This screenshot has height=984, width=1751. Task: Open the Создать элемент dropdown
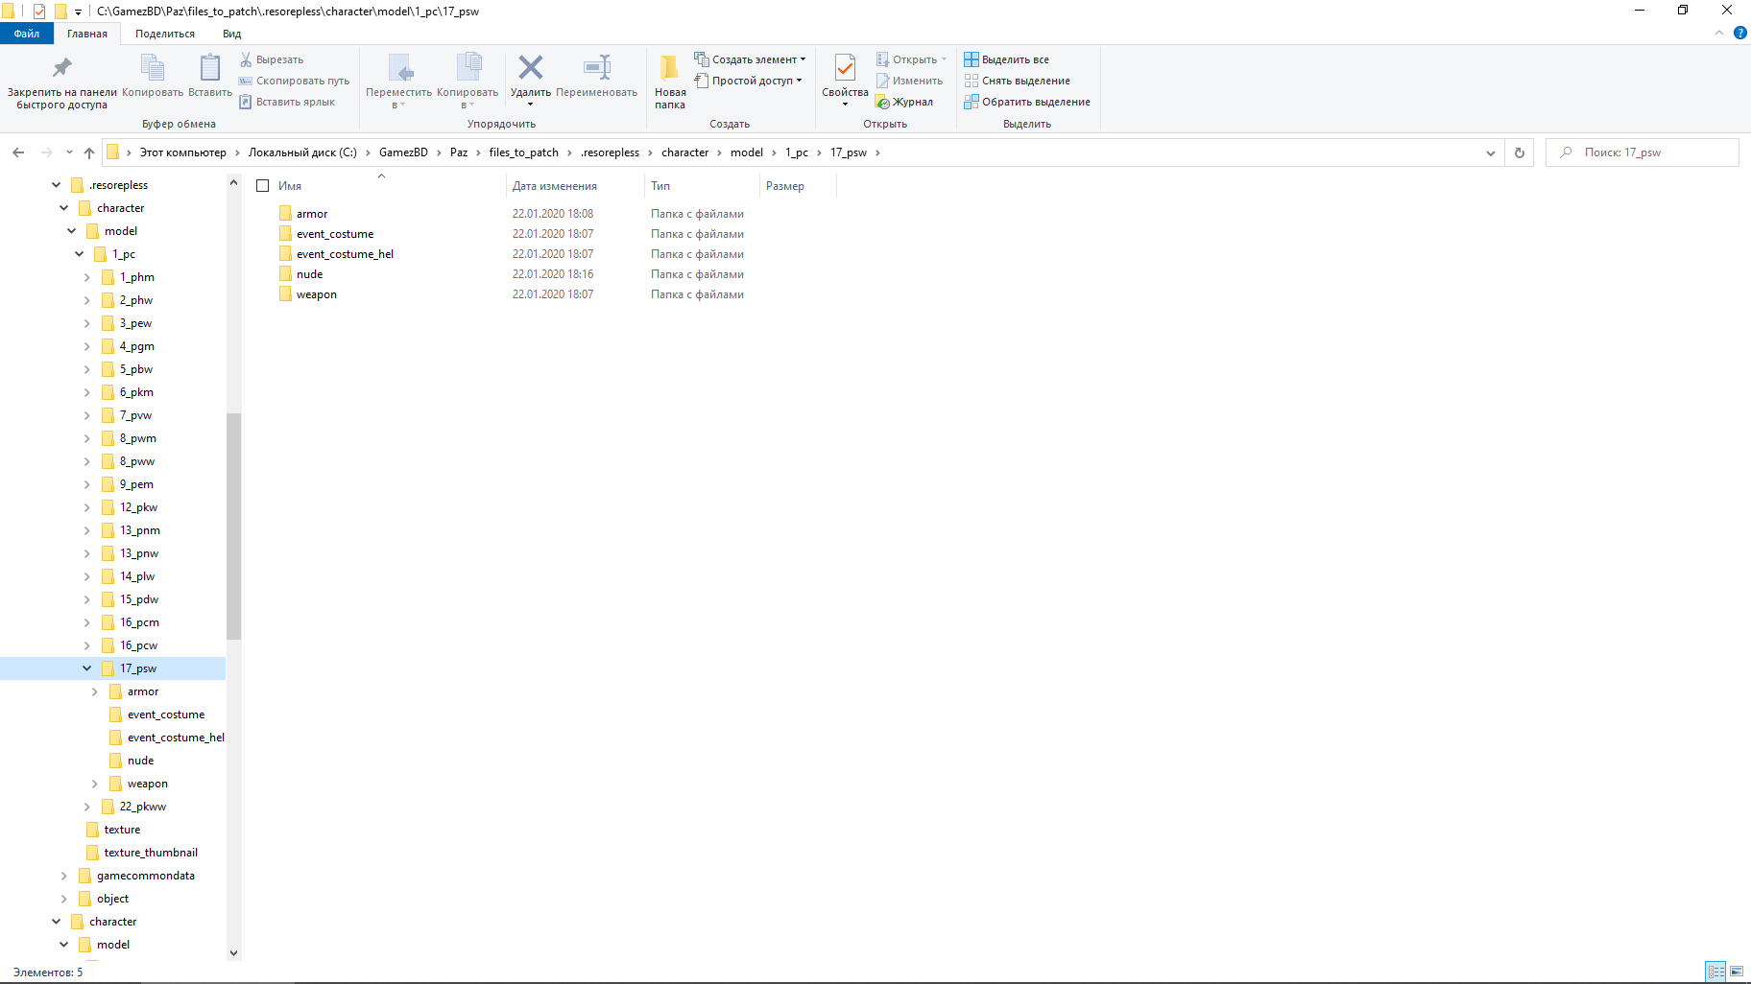(x=752, y=59)
